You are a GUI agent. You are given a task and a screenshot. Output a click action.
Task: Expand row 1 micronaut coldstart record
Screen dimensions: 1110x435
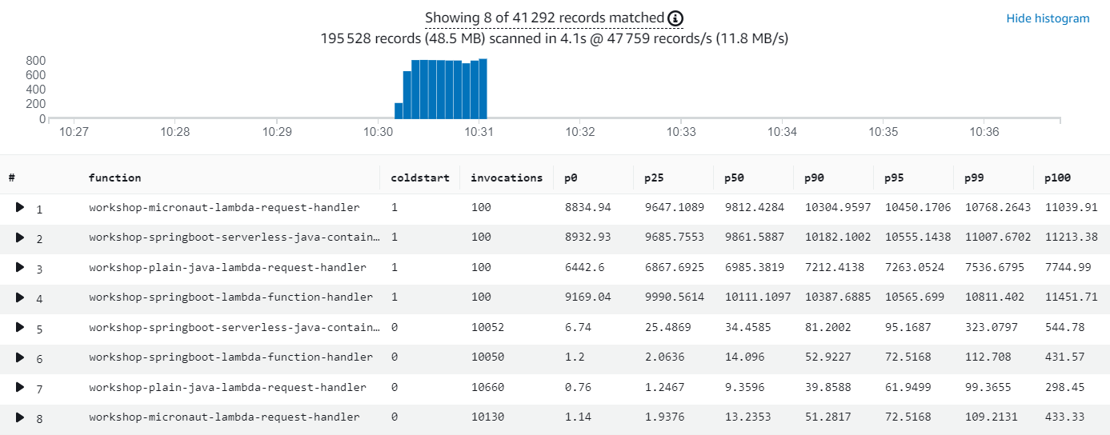[20, 208]
